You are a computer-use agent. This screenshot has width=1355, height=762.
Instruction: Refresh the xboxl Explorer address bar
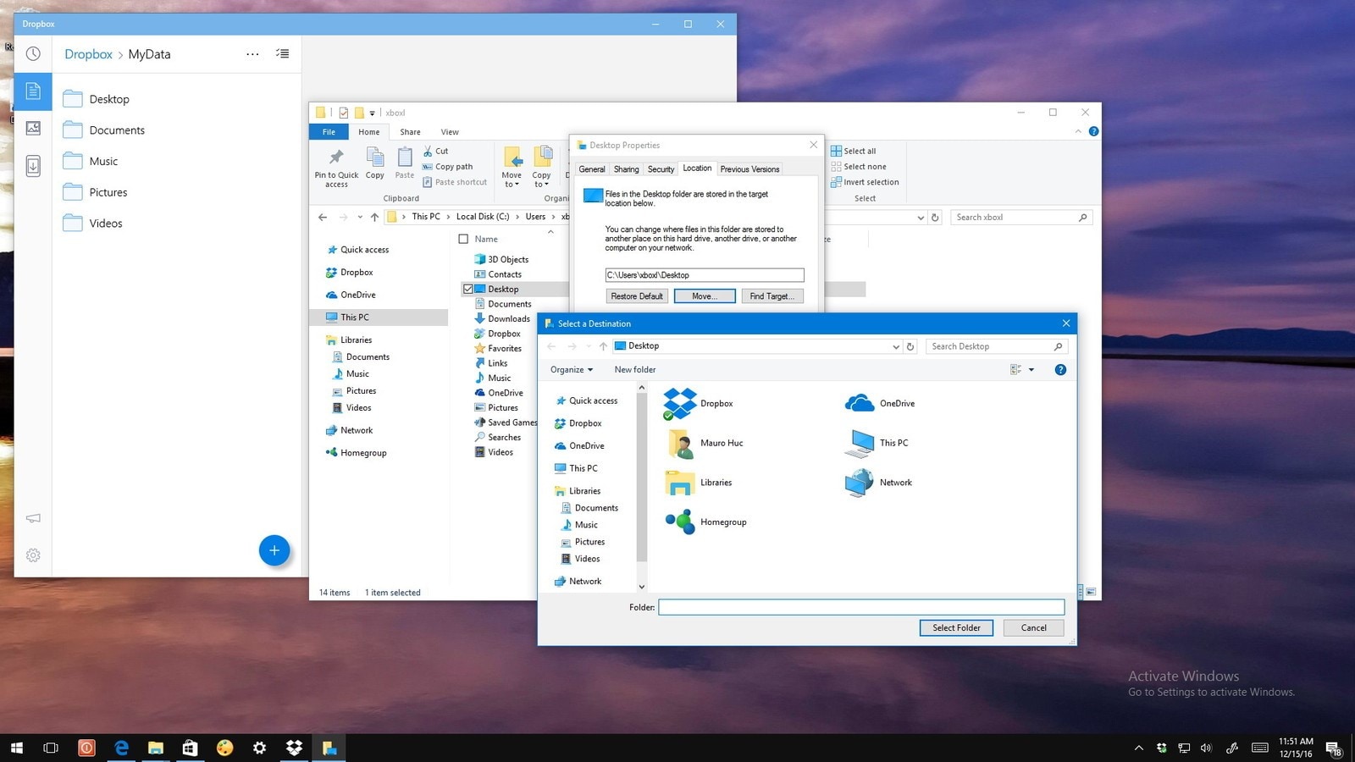(x=935, y=218)
